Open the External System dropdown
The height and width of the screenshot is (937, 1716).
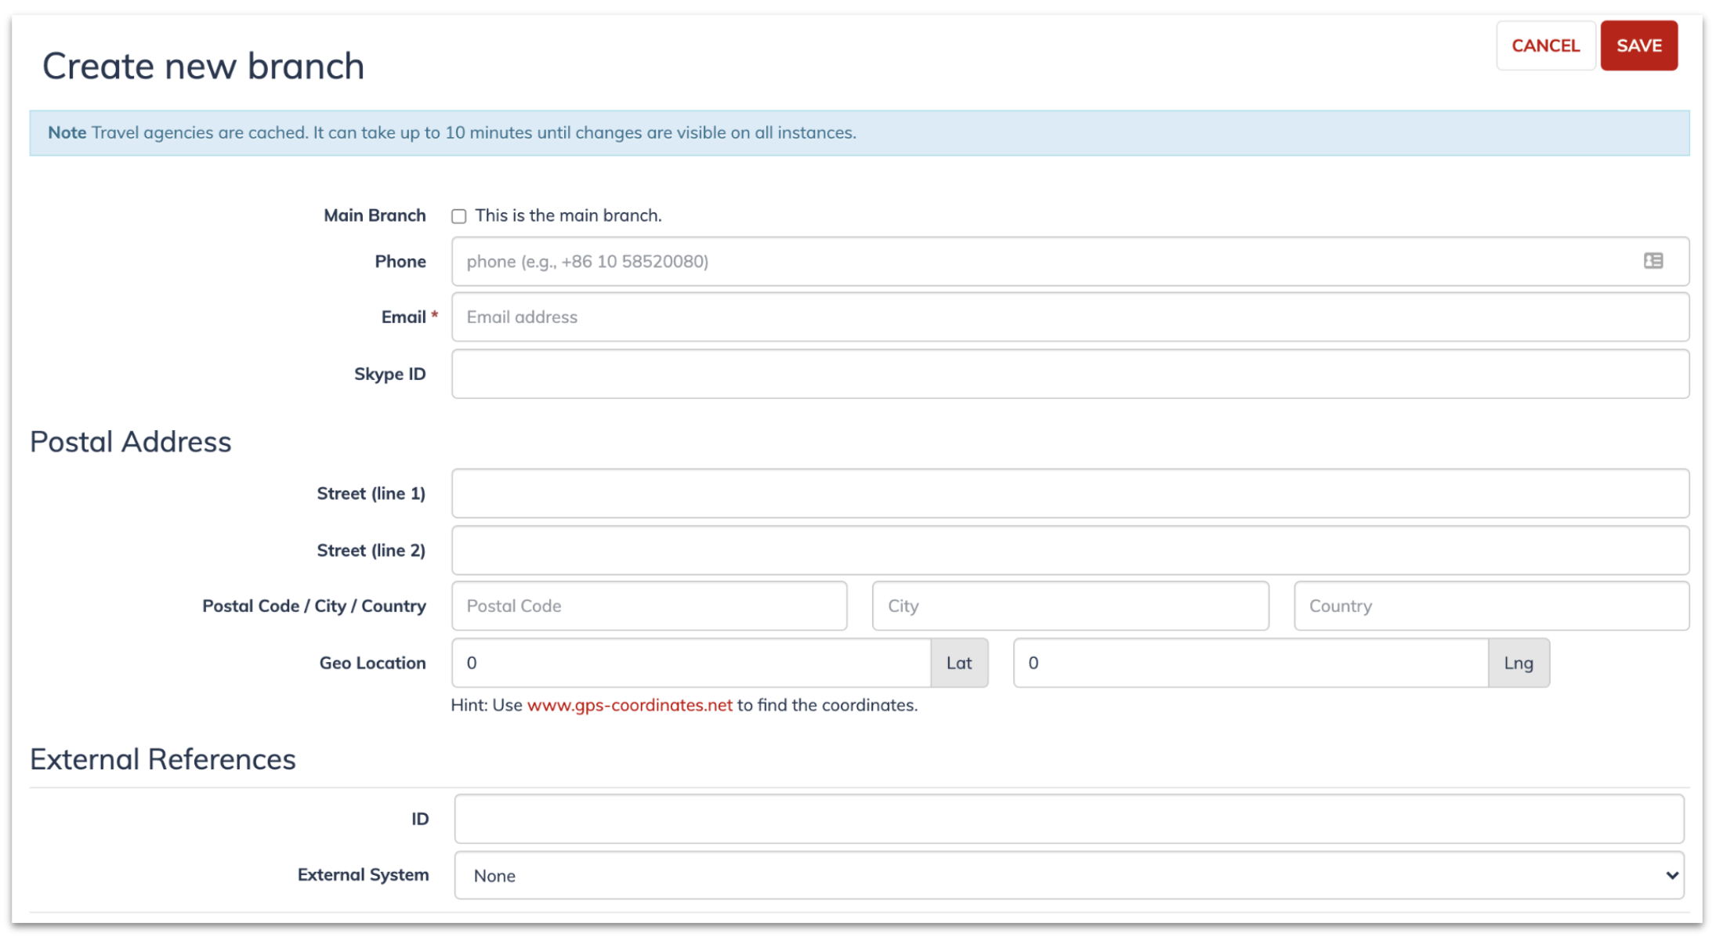click(x=1069, y=875)
